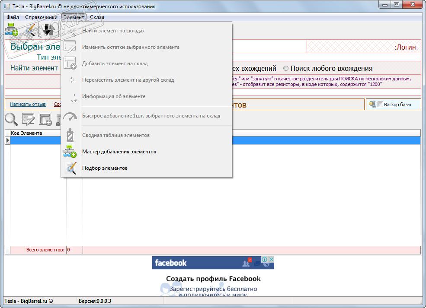The height and width of the screenshot is (308, 426).
Task: Click the ad info icon
Action: (x=264, y=259)
